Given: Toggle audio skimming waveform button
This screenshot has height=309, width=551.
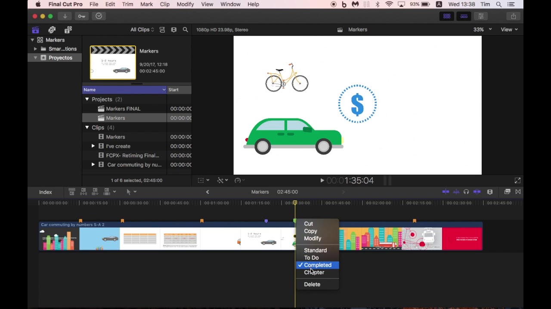Looking at the screenshot, I should [x=456, y=192].
